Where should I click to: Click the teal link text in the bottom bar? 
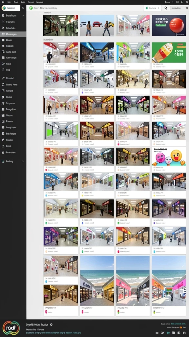[x=53, y=333]
